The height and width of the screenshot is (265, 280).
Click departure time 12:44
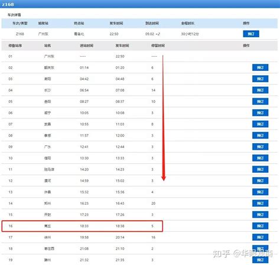(x=120, y=147)
